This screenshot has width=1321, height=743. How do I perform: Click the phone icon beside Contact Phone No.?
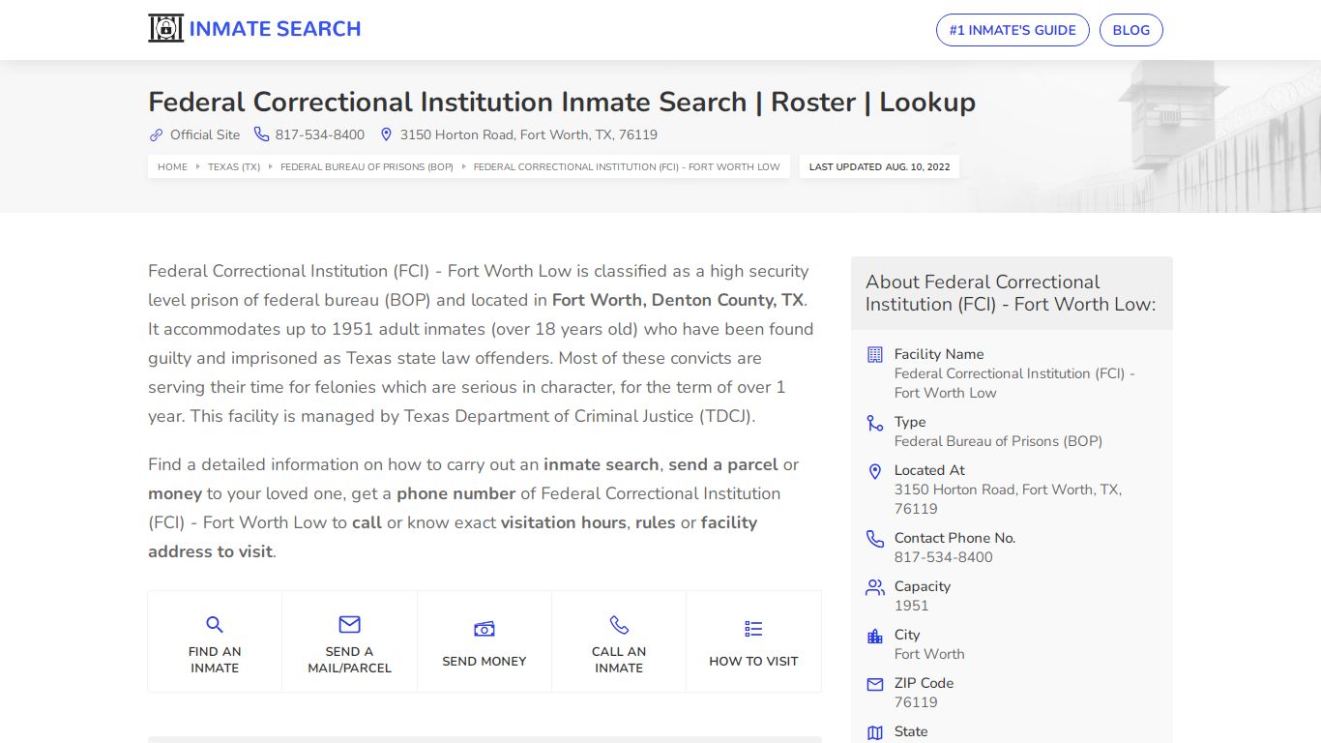point(875,539)
